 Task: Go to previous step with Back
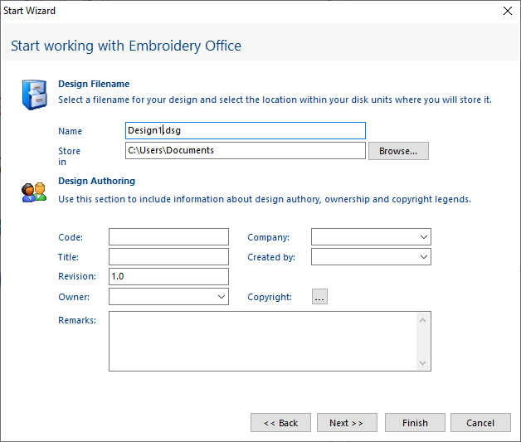pos(280,423)
